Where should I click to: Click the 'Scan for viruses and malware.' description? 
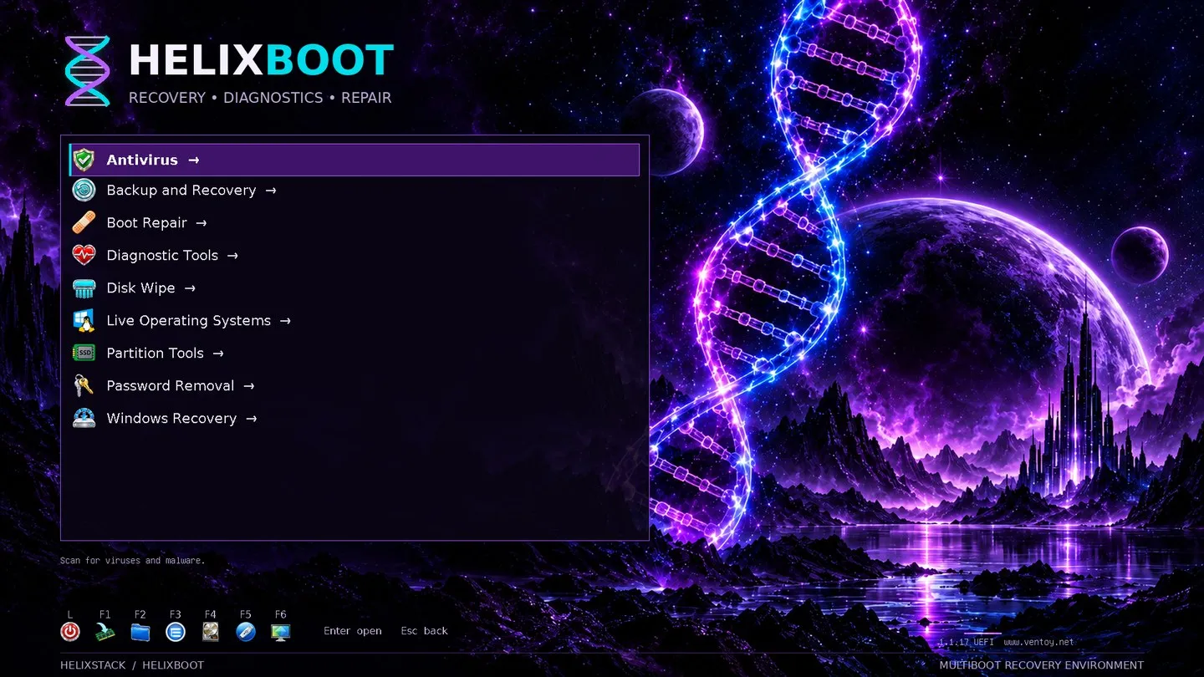[132, 560]
